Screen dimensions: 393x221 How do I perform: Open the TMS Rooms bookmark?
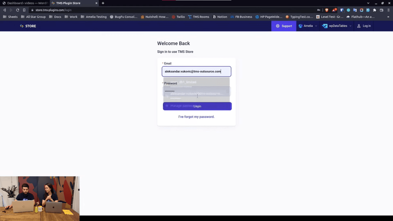(199, 17)
